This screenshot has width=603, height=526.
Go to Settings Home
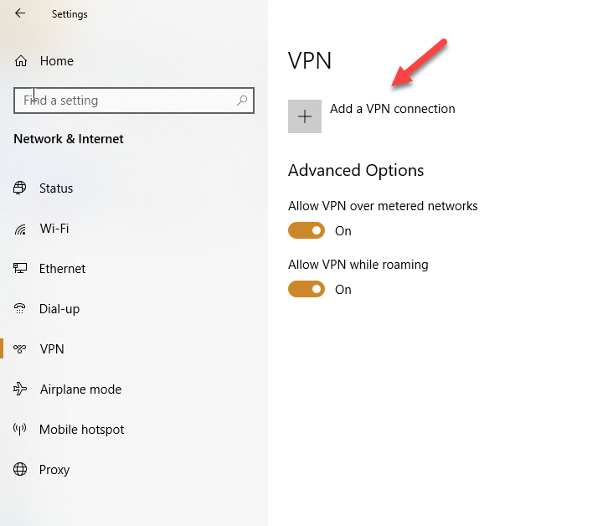click(x=56, y=61)
